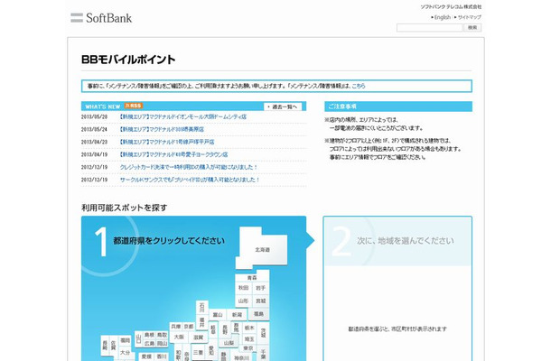Open news about イオンモール大阪ドームシティ店
This screenshot has width=551, height=361.
coord(182,116)
